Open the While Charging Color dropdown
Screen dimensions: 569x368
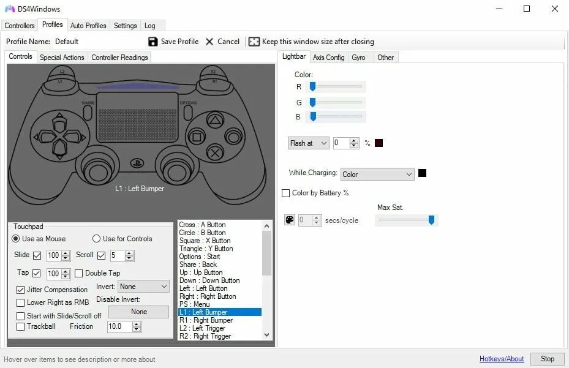(377, 174)
